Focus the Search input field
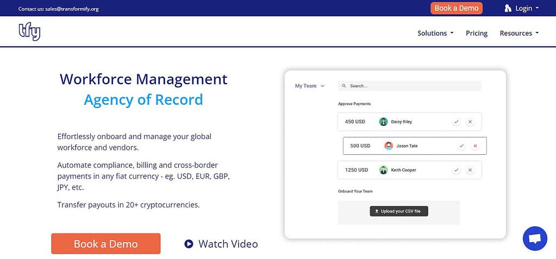Image resolution: width=556 pixels, height=259 pixels. pos(410,86)
